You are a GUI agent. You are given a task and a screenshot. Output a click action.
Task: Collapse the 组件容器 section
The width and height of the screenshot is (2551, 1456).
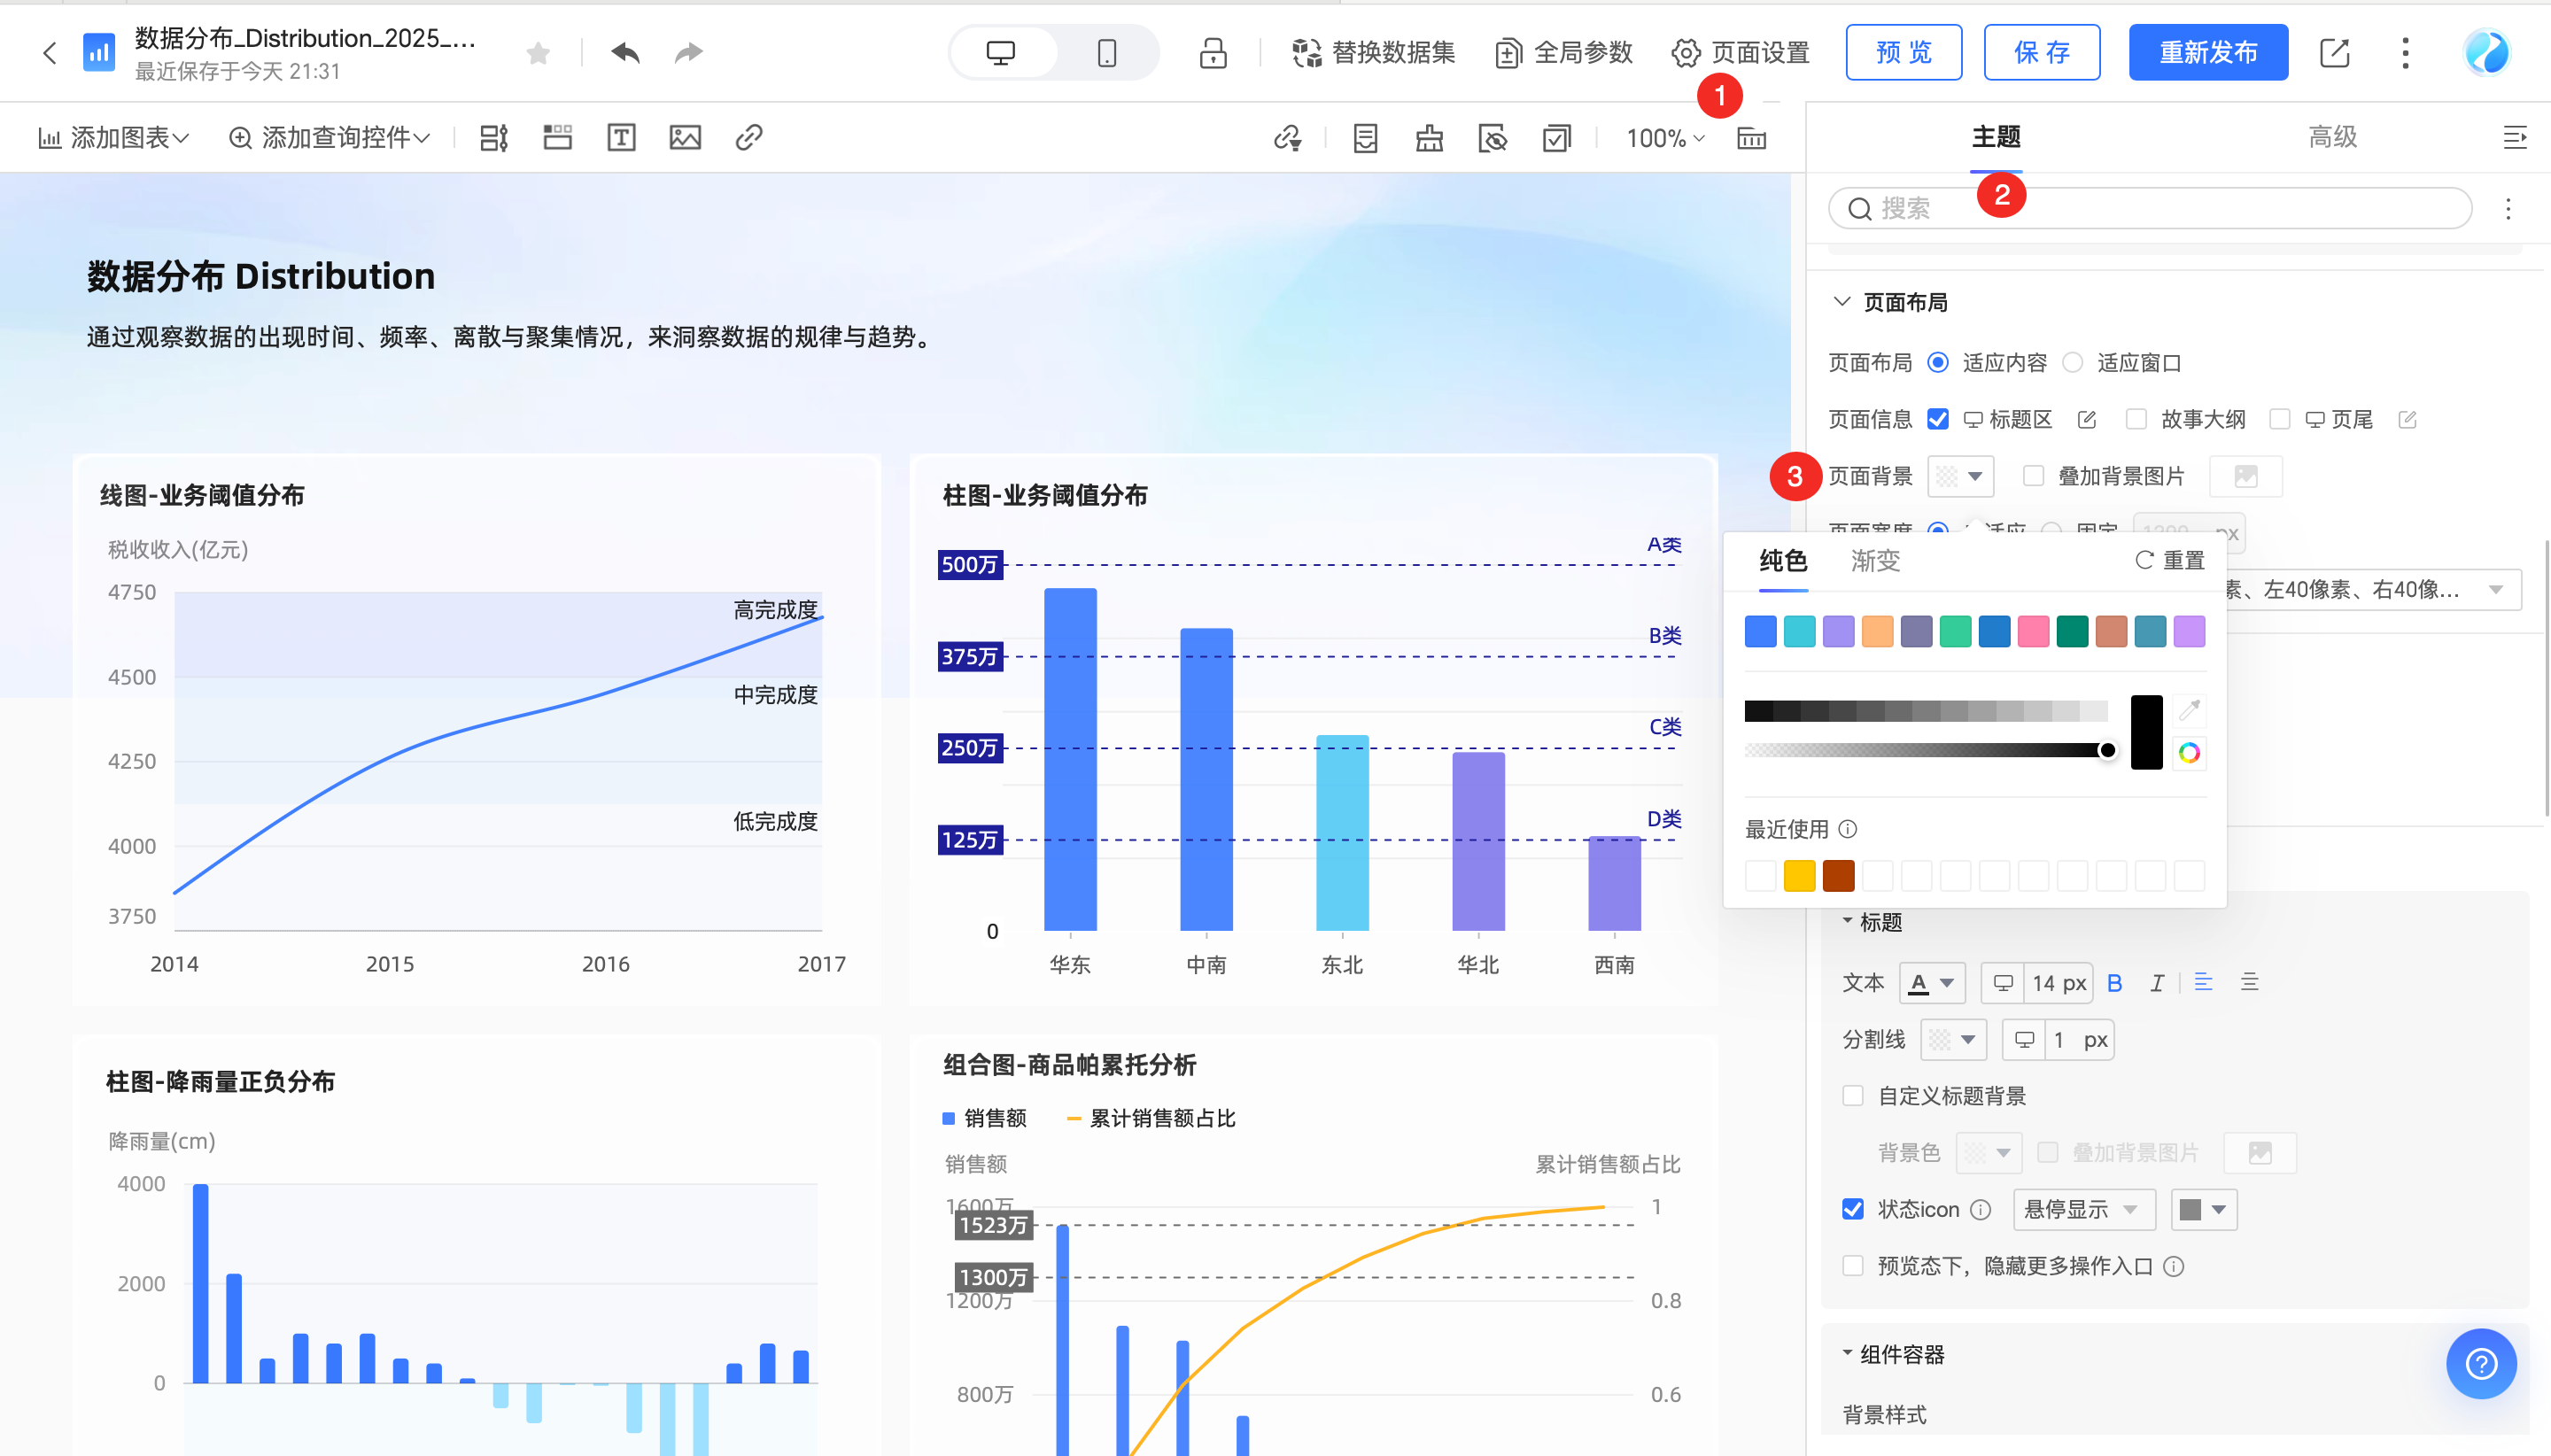tap(1847, 1353)
